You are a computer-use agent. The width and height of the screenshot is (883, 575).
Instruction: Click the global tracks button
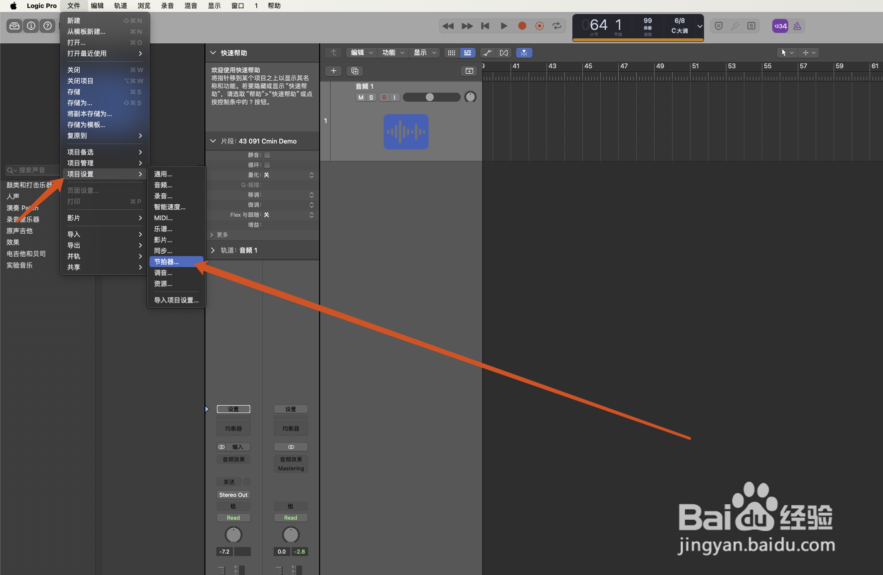coord(469,71)
